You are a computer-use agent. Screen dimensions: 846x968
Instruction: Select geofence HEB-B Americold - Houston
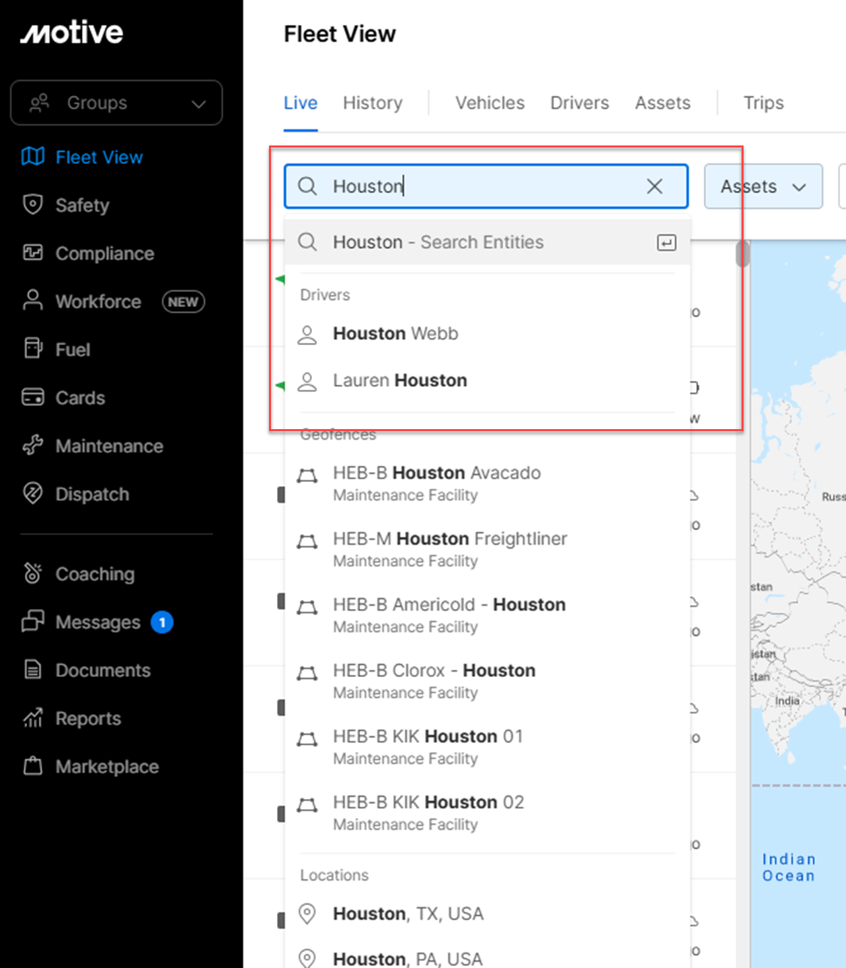point(487,615)
